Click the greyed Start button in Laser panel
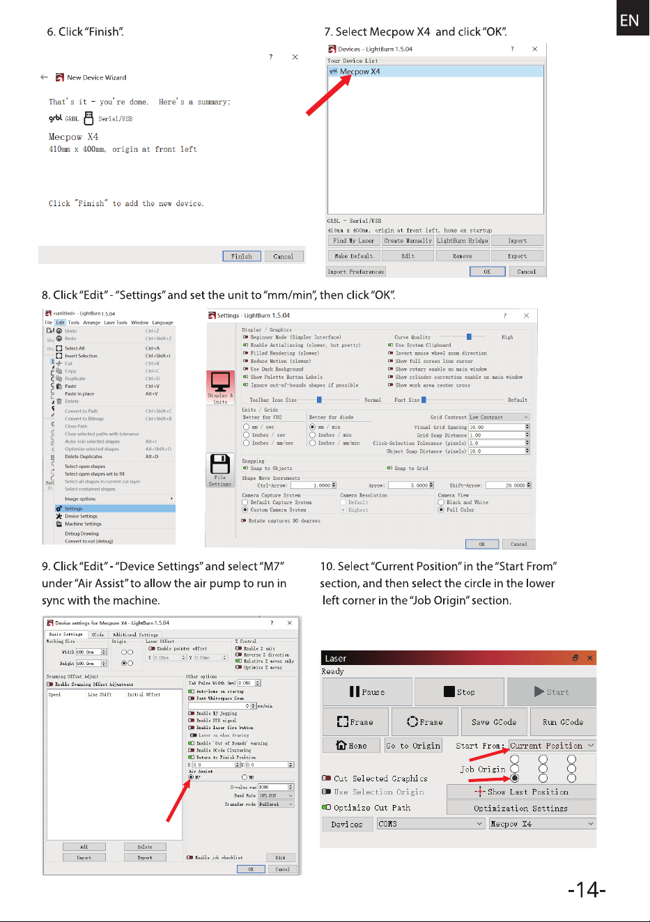650x922 pixels. pos(552,692)
